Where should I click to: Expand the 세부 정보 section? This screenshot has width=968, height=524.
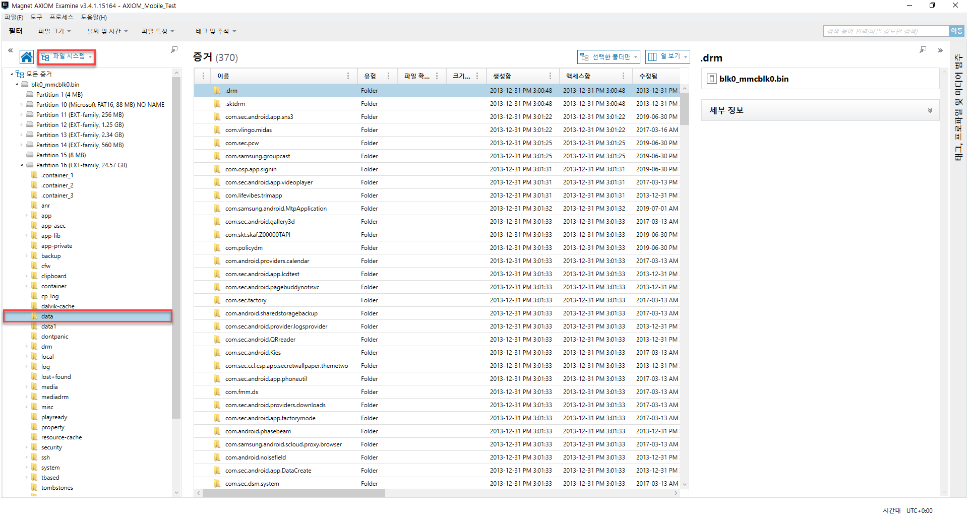[930, 110]
